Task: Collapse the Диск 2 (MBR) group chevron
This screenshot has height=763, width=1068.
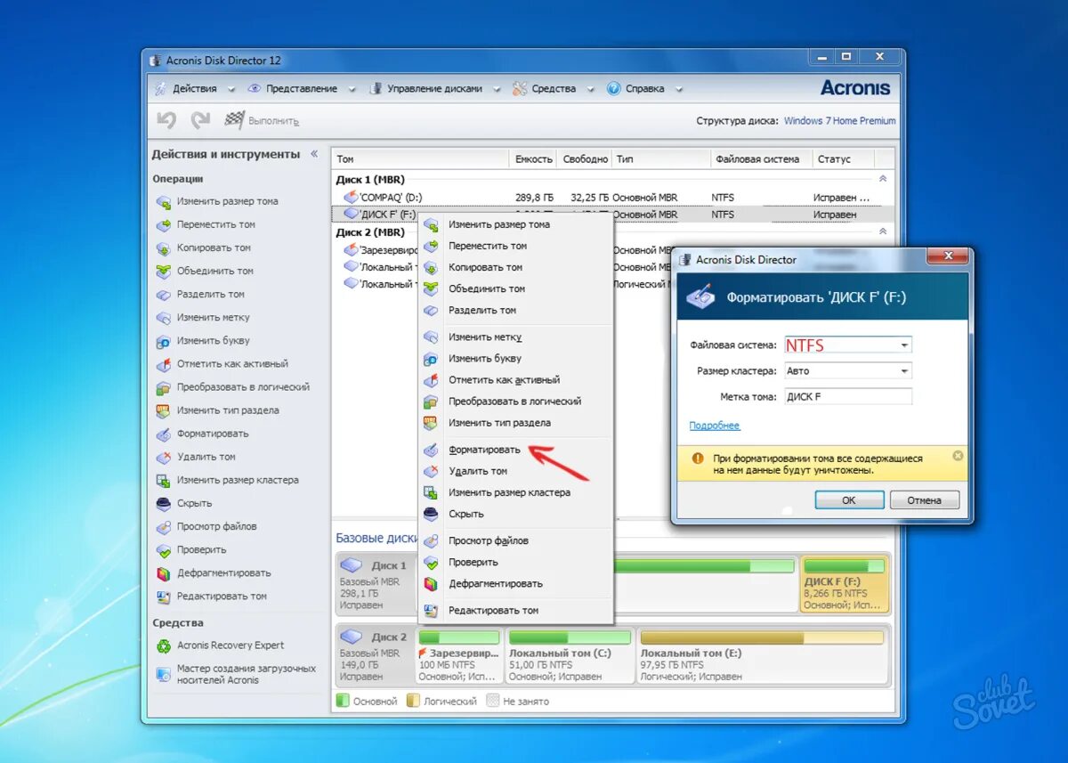Action: click(x=883, y=231)
